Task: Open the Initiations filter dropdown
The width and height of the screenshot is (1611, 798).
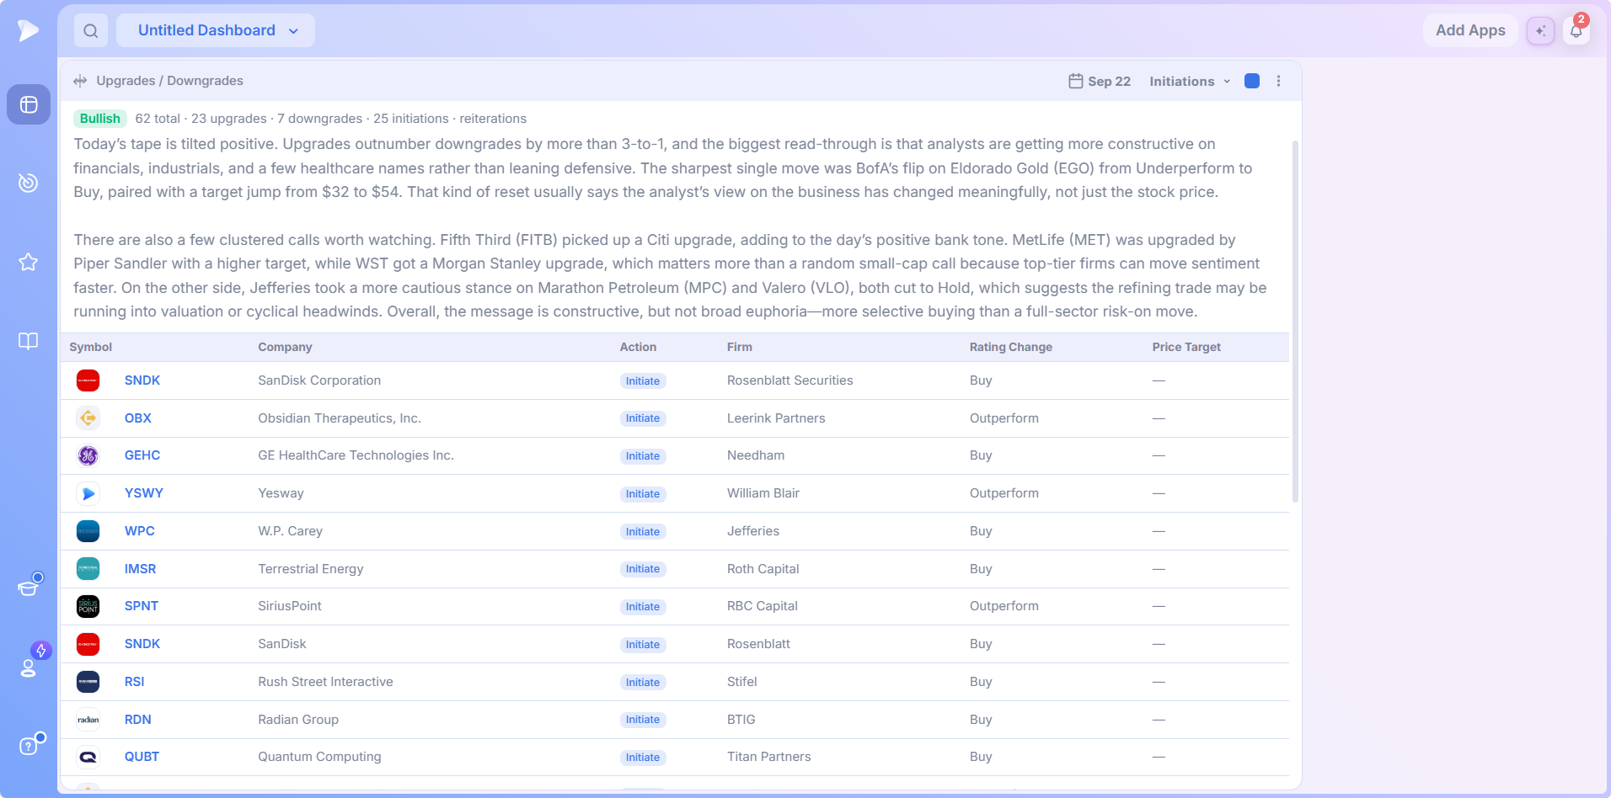Action: point(1190,81)
